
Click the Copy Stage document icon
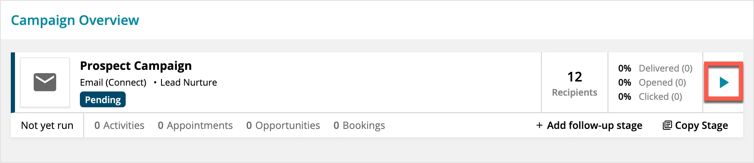(667, 125)
